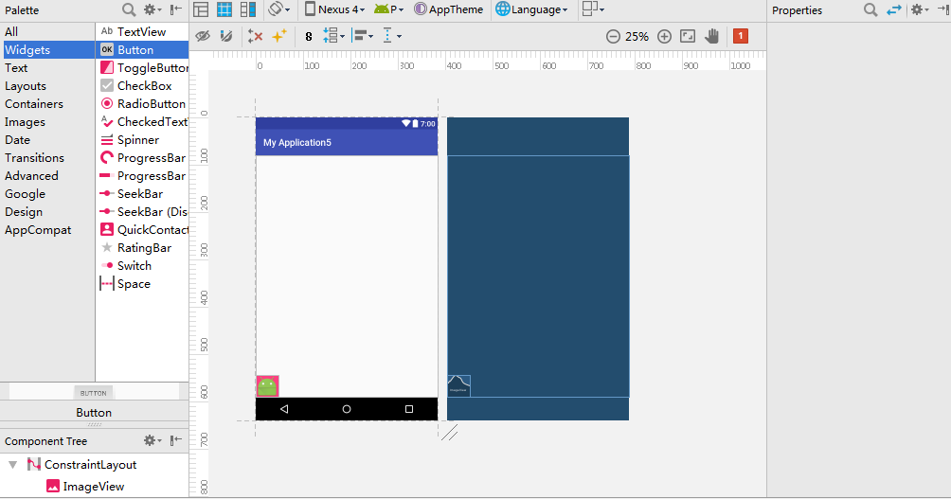Image resolution: width=951 pixels, height=499 pixels.
Task: Select the Widgets palette category
Action: click(47, 50)
